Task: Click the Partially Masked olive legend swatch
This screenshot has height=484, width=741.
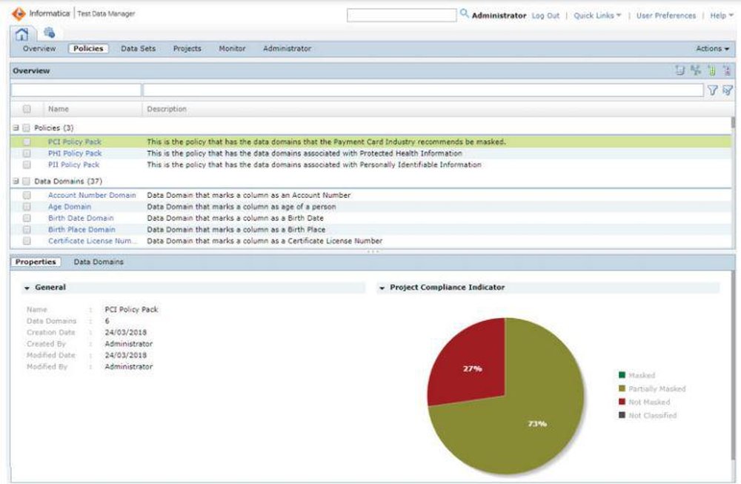Action: pos(622,388)
